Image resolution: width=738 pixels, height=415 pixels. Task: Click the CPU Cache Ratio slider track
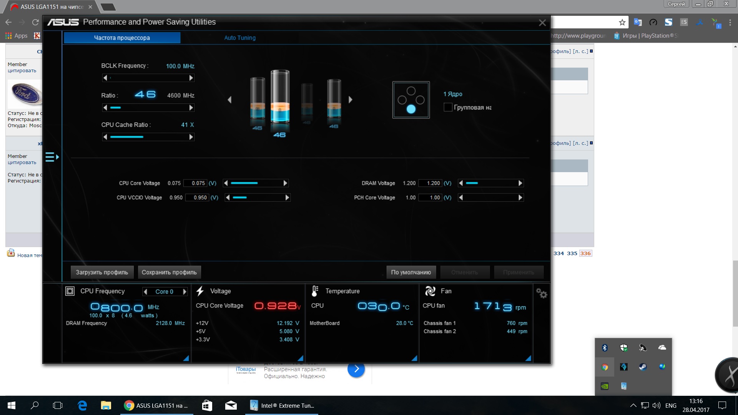(x=148, y=137)
